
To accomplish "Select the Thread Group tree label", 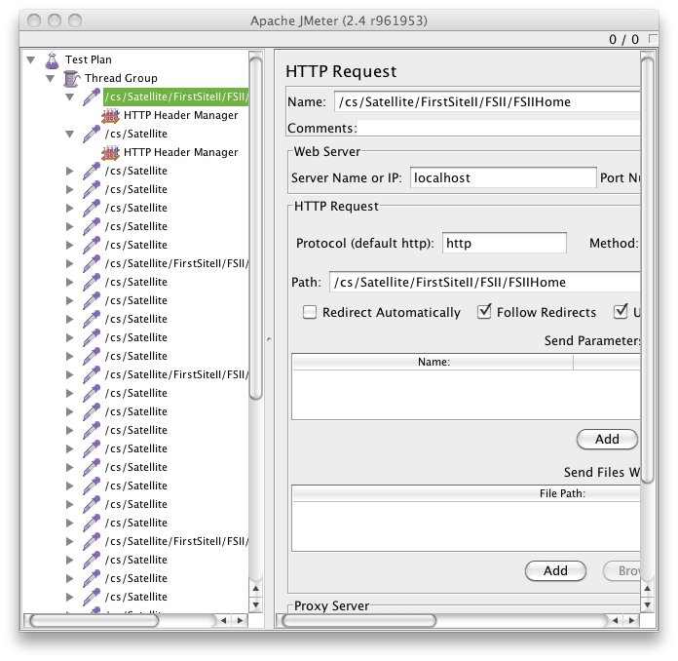I will 121,78.
